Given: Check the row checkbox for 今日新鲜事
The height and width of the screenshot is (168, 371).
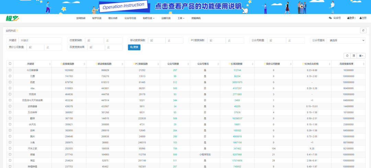Looking at the screenshot, I should click(10, 70).
